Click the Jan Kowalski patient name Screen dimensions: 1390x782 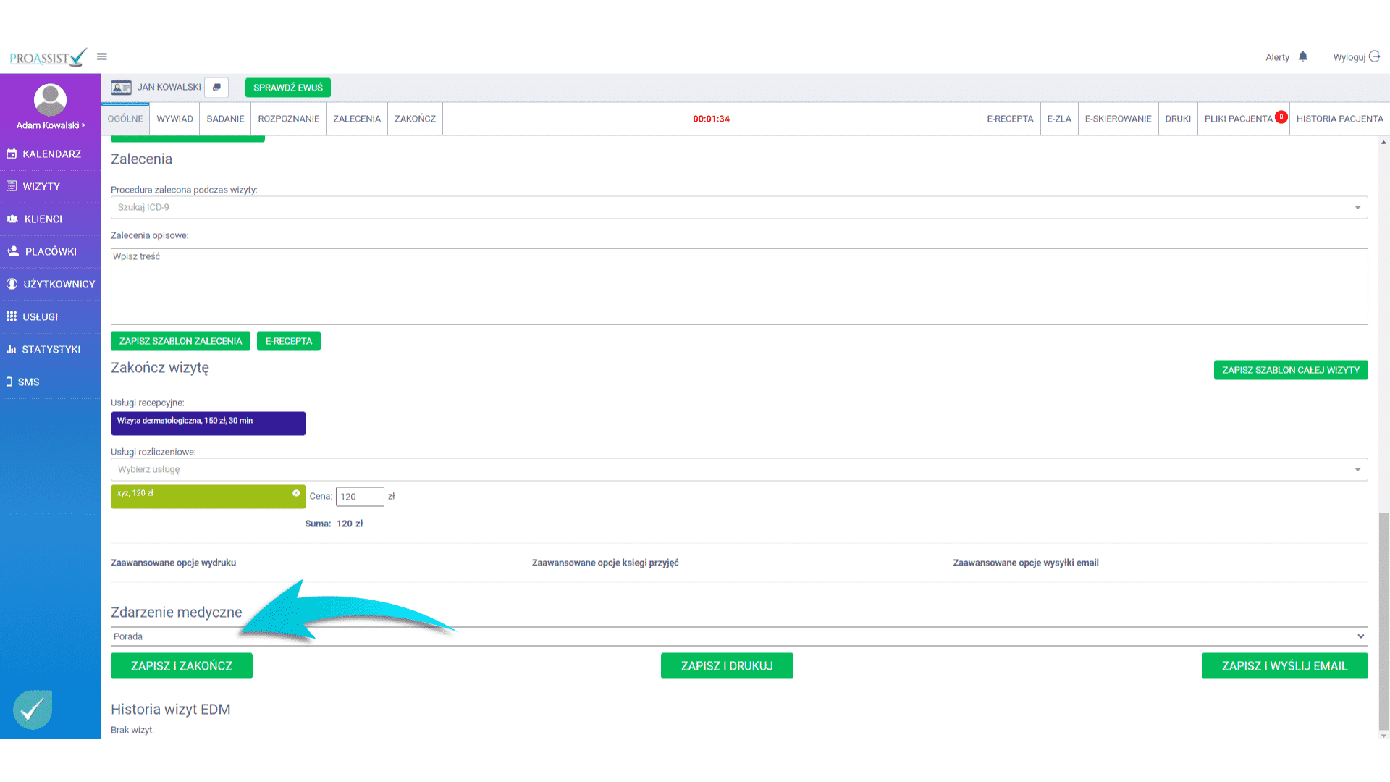[169, 87]
